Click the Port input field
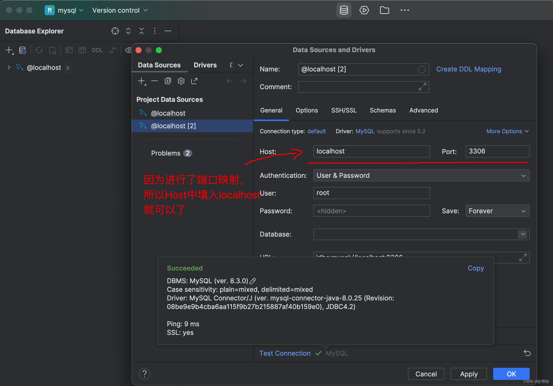 (x=497, y=151)
